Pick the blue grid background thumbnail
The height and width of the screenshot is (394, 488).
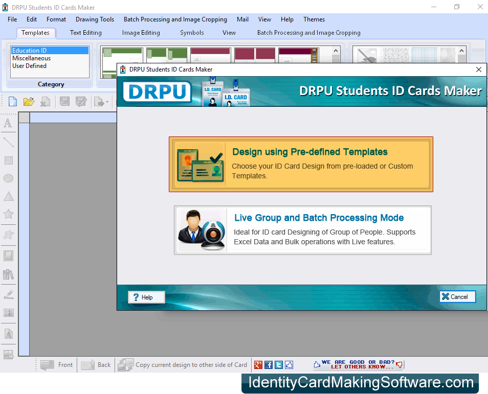pyautogui.click(x=425, y=55)
